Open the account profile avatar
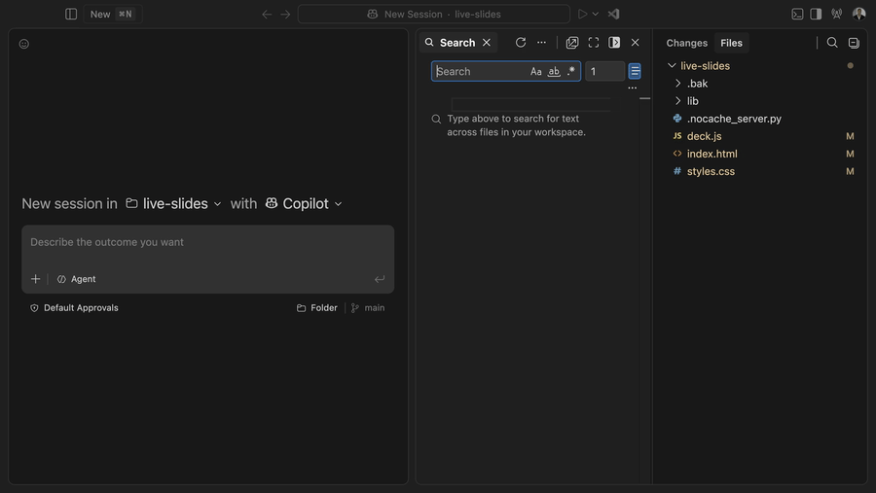Image resolution: width=876 pixels, height=493 pixels. [x=859, y=14]
